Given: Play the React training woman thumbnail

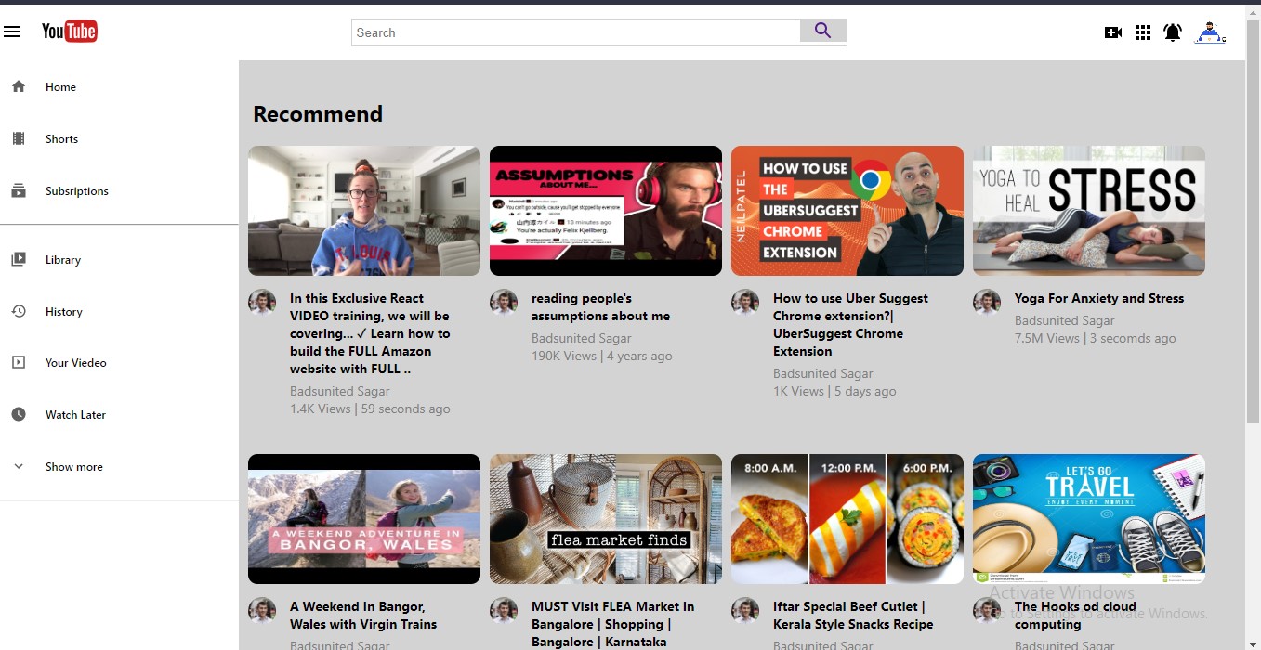Looking at the screenshot, I should tap(364, 211).
